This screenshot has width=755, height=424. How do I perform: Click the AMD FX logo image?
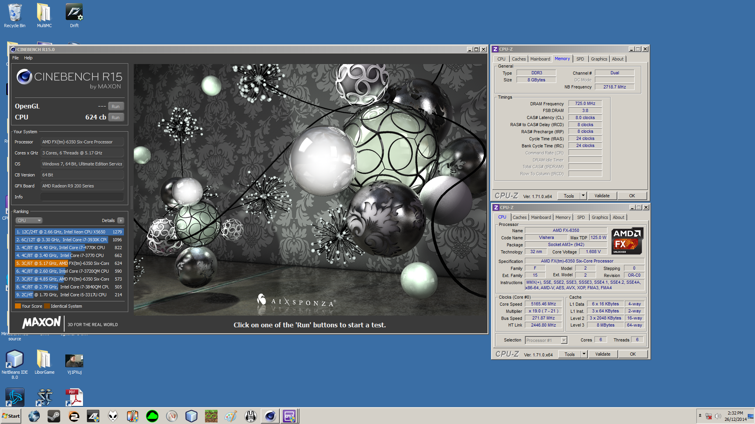[x=628, y=241]
